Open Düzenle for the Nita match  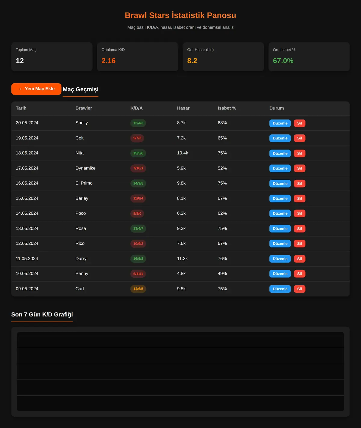click(280, 153)
